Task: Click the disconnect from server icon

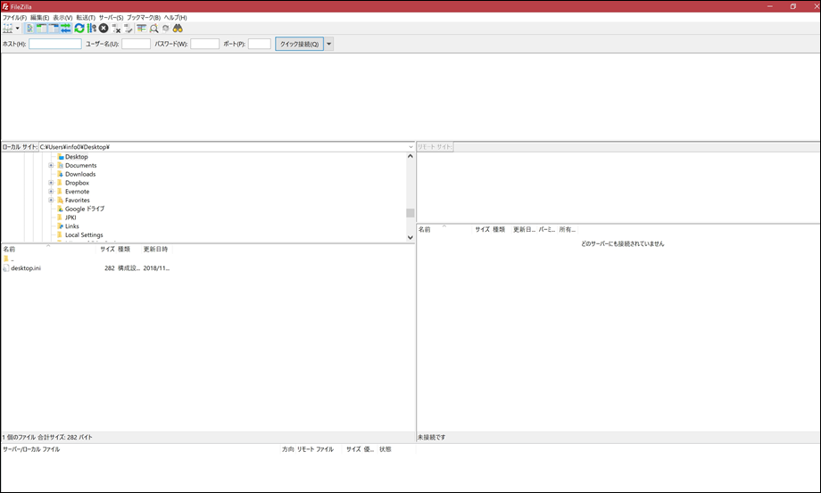Action: pyautogui.click(x=116, y=29)
